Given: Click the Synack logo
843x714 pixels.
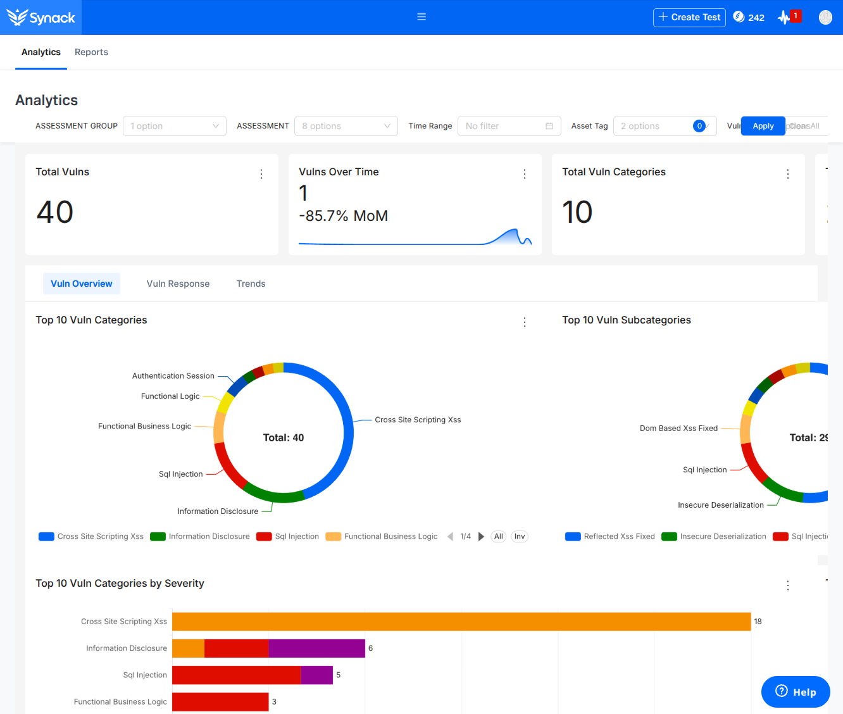Looking at the screenshot, I should click(41, 17).
